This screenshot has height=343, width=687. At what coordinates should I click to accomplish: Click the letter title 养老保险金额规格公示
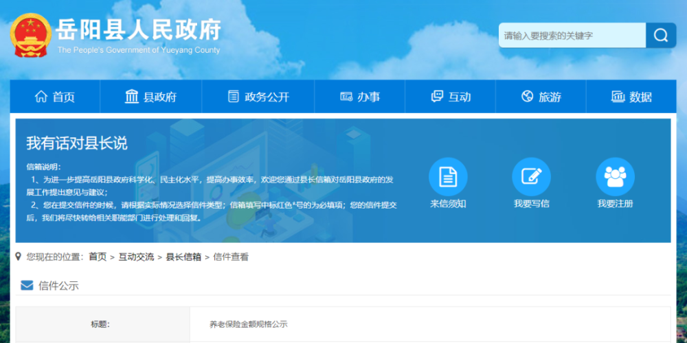(x=248, y=324)
